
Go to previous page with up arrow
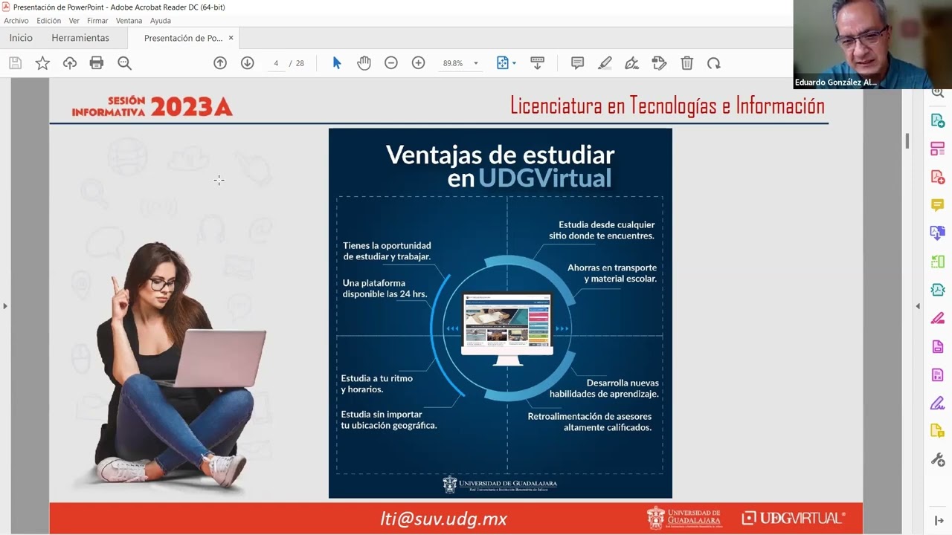tap(220, 63)
